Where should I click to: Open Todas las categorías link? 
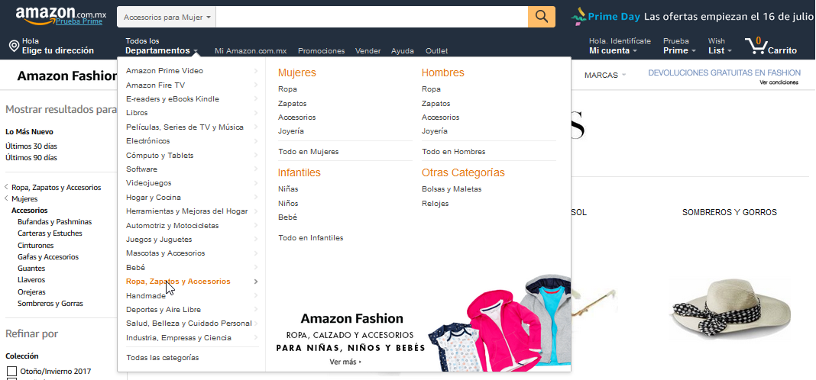point(163,358)
